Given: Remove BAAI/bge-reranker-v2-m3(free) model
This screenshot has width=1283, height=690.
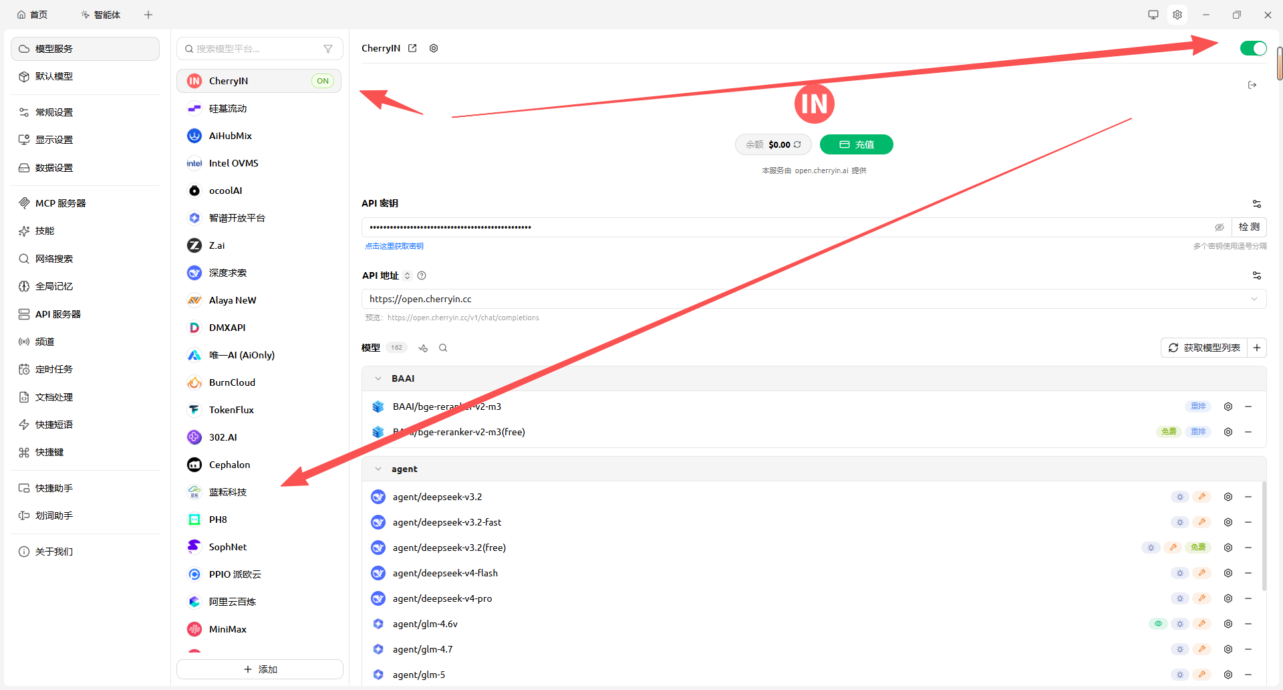Looking at the screenshot, I should (1248, 432).
